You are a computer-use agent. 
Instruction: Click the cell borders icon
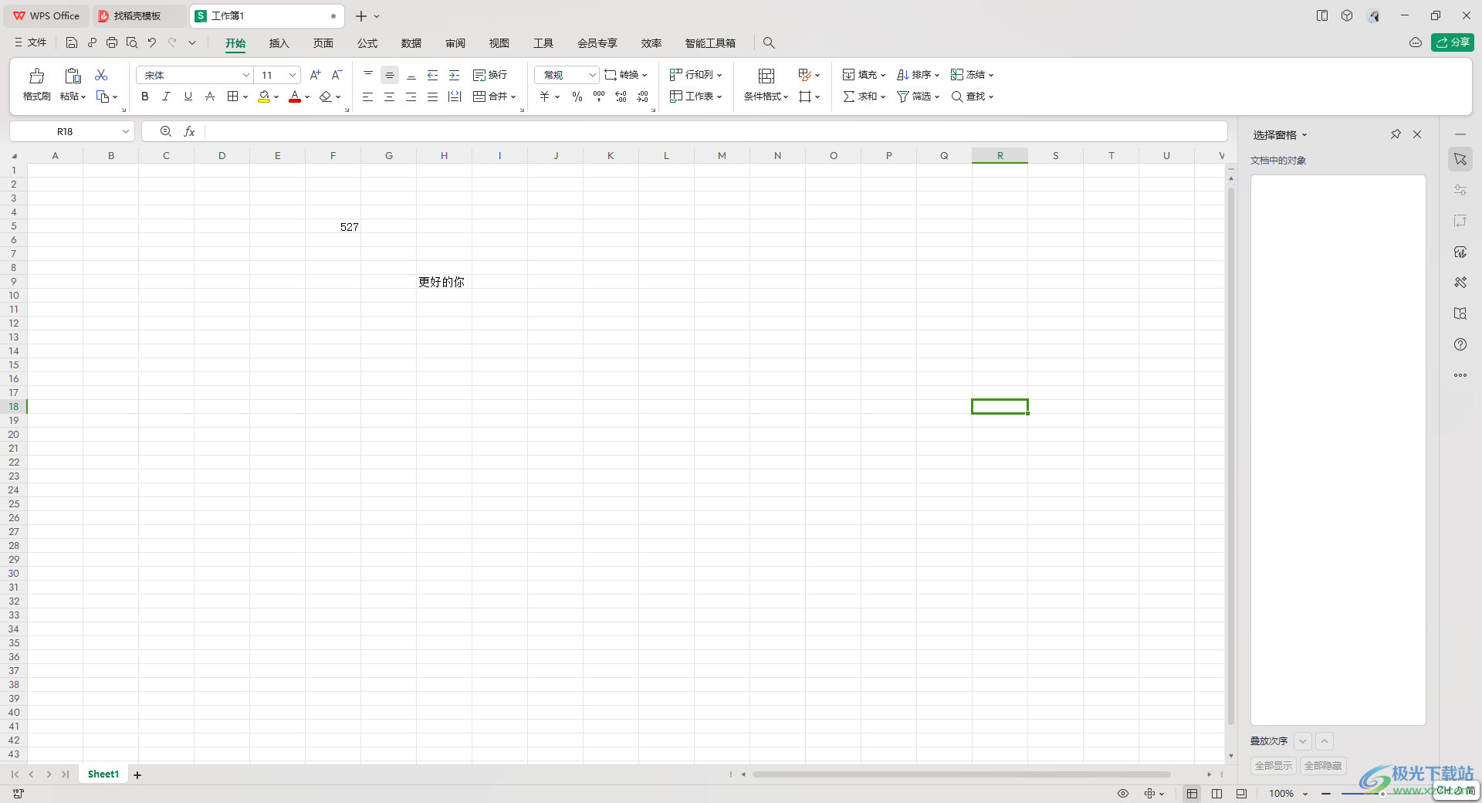tap(232, 97)
